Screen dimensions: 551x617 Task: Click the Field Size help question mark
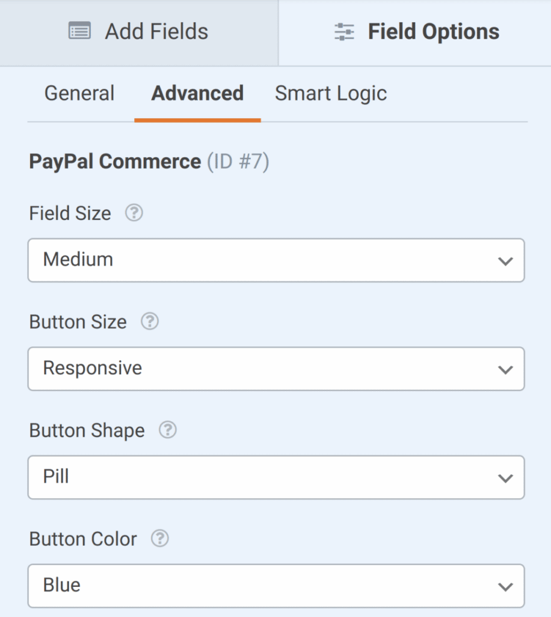coord(134,213)
